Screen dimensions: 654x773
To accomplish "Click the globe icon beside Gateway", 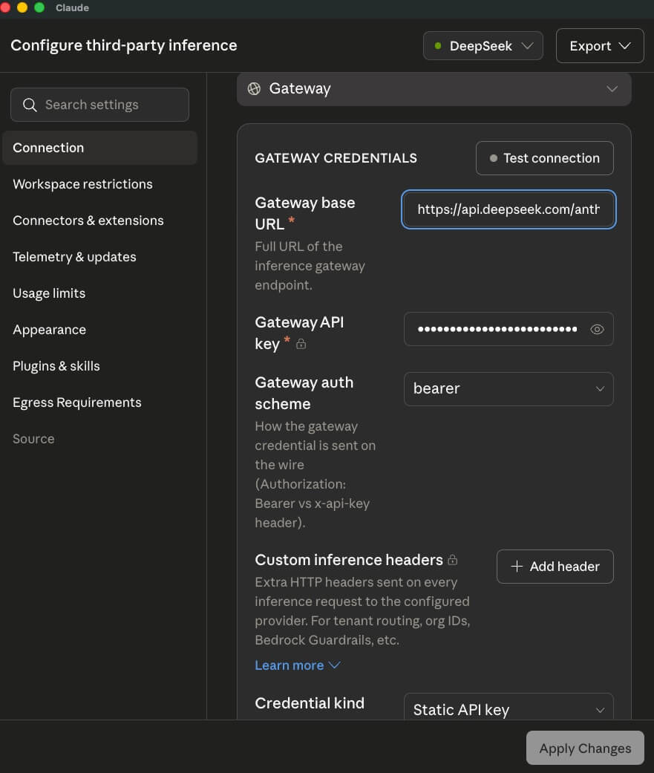I will (x=254, y=89).
